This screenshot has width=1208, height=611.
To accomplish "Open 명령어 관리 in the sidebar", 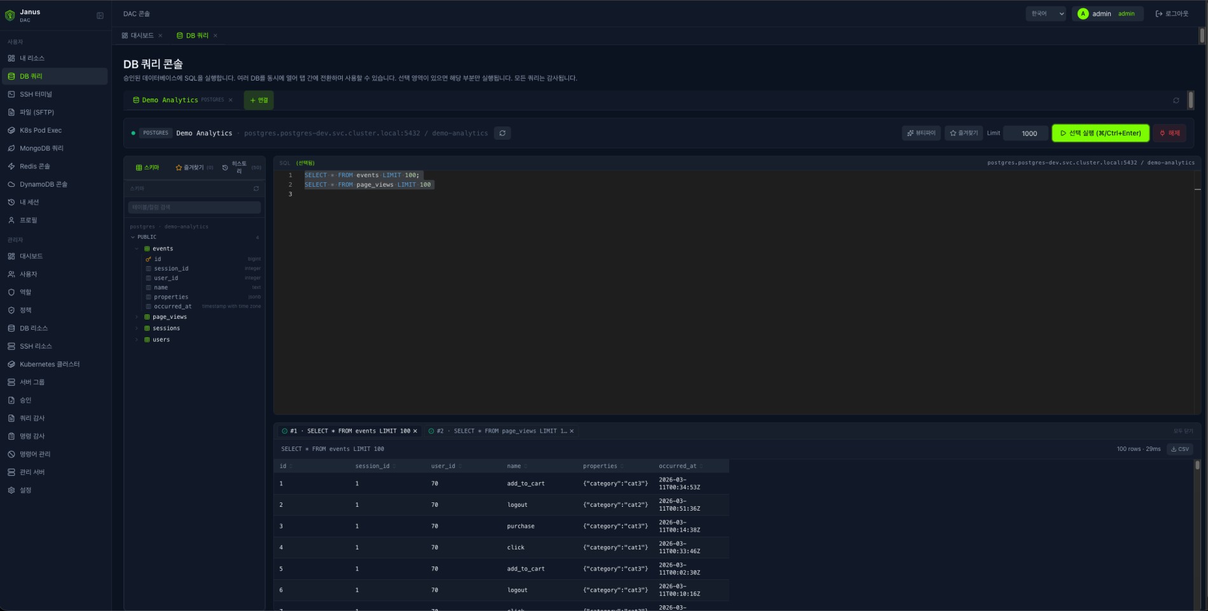I will coord(55,454).
